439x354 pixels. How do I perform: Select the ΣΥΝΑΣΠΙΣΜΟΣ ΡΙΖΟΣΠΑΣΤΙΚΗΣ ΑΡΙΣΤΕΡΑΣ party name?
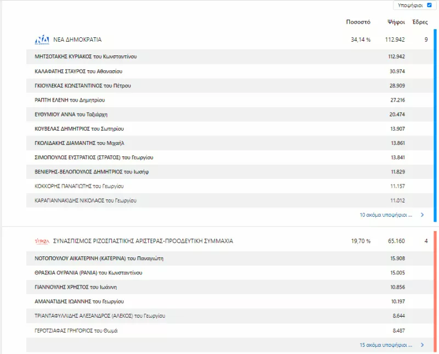(x=143, y=241)
